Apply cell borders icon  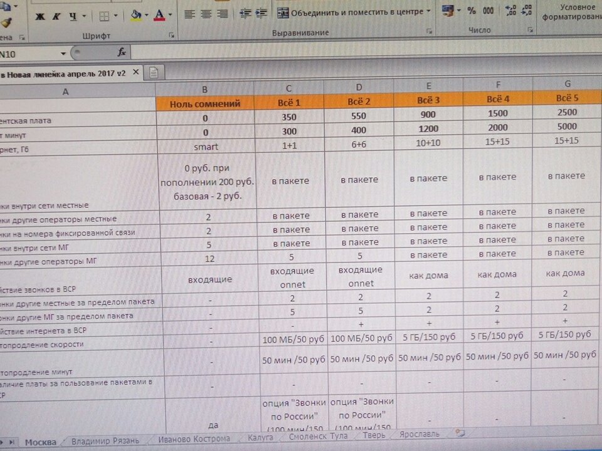(x=103, y=16)
